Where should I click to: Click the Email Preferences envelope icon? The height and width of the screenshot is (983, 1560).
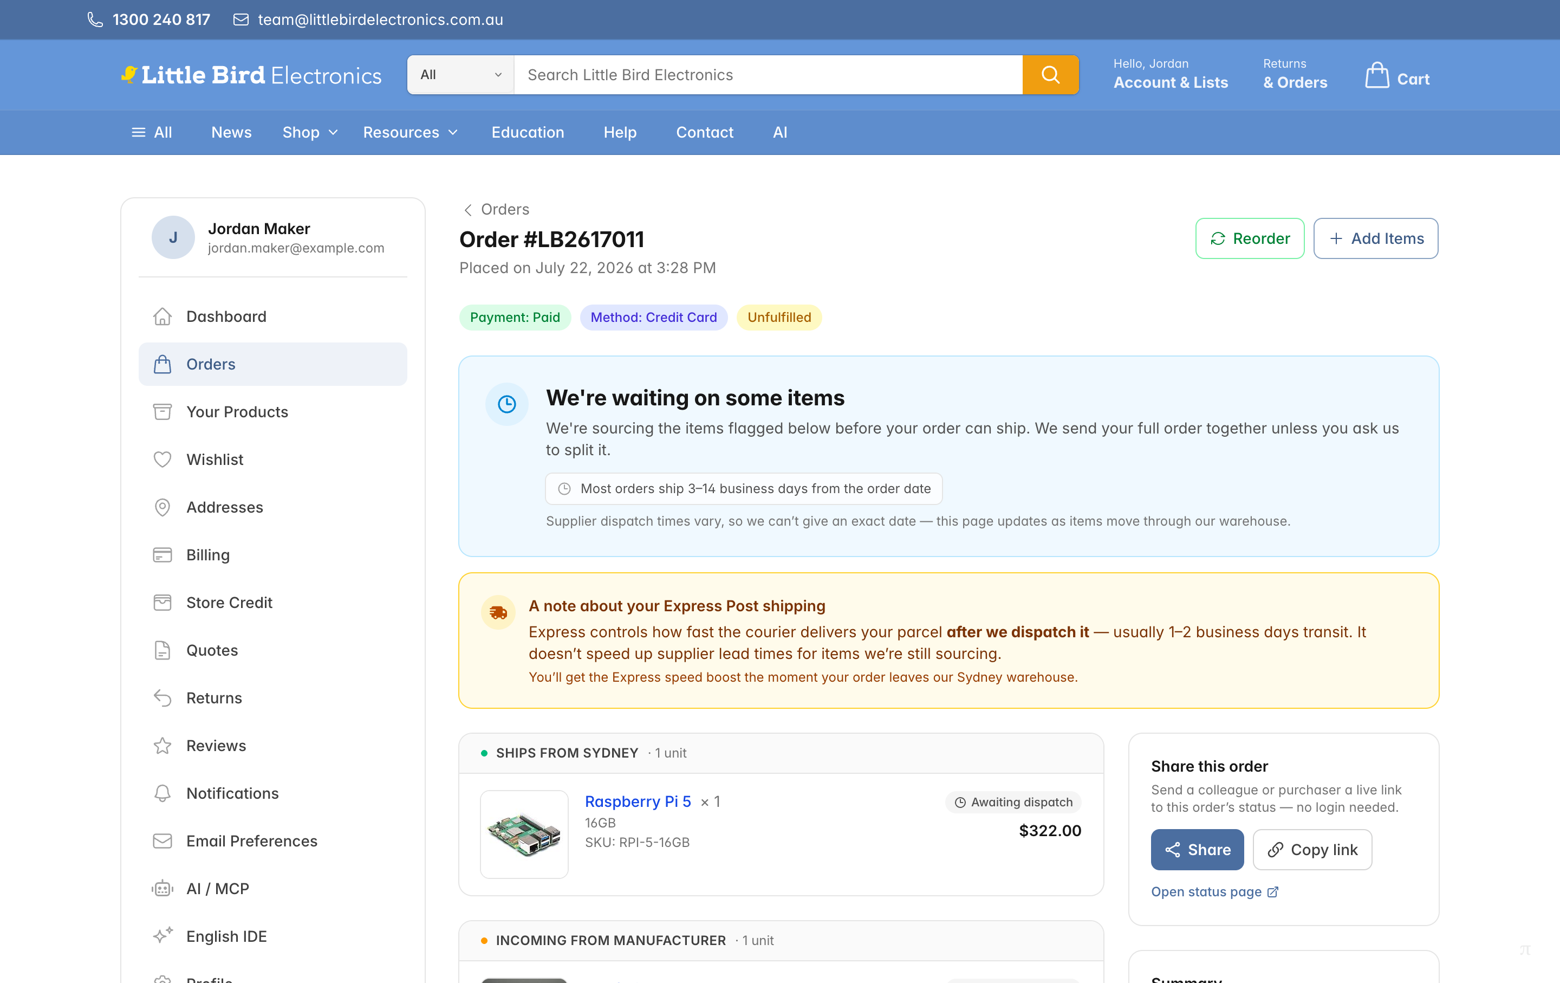pyautogui.click(x=162, y=841)
